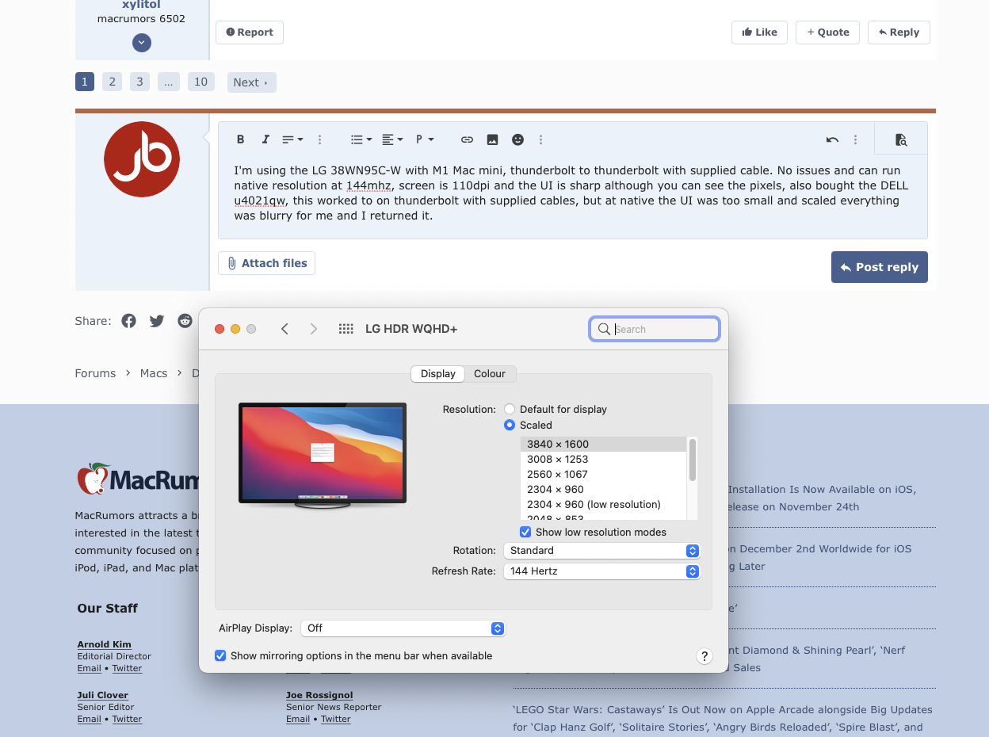Select the 3008 × 1253 resolution

(x=603, y=459)
